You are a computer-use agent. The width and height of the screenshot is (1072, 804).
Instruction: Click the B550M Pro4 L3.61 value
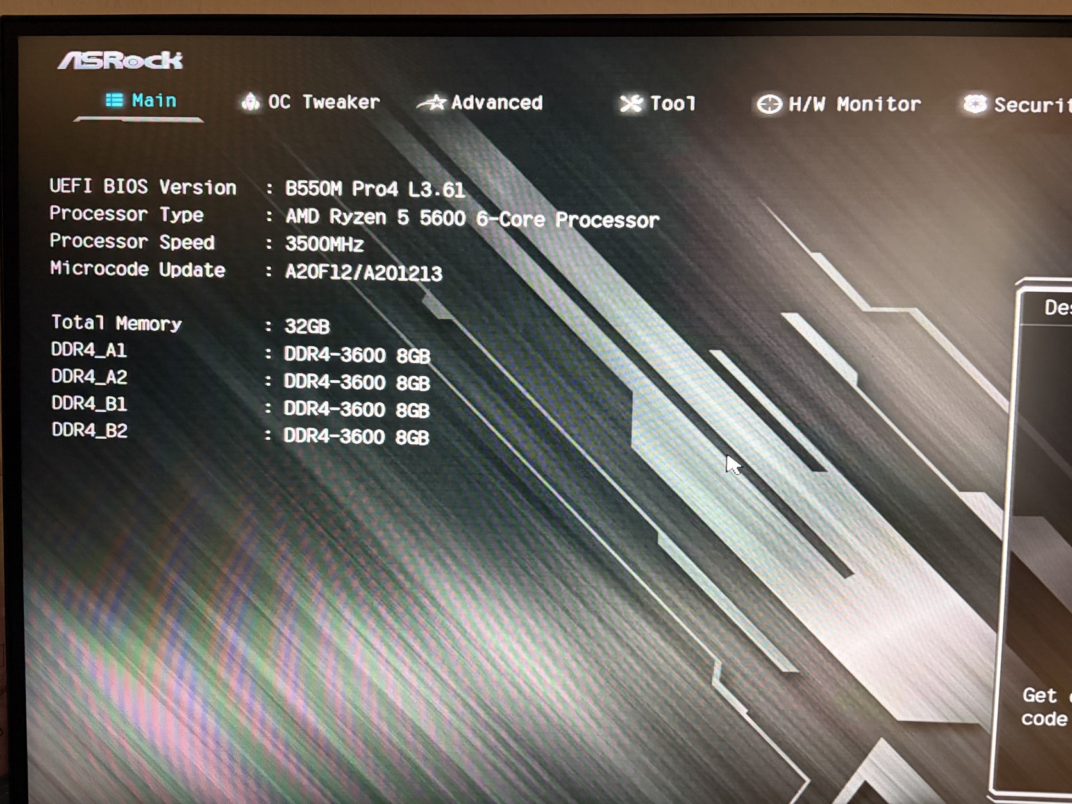point(375,189)
